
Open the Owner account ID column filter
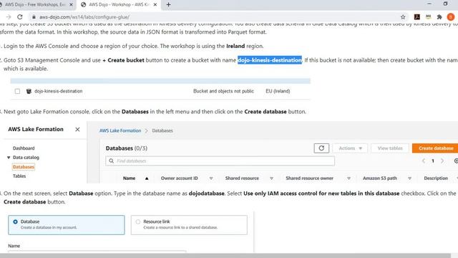click(211, 178)
